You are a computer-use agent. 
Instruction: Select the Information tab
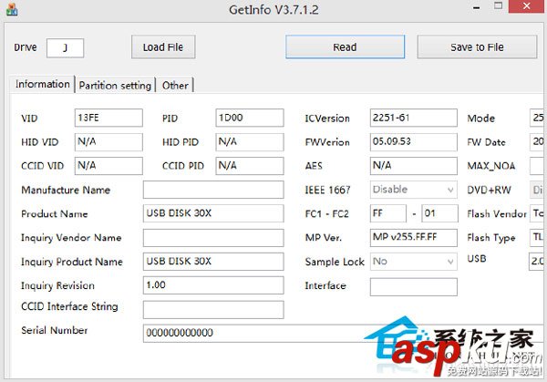(43, 85)
